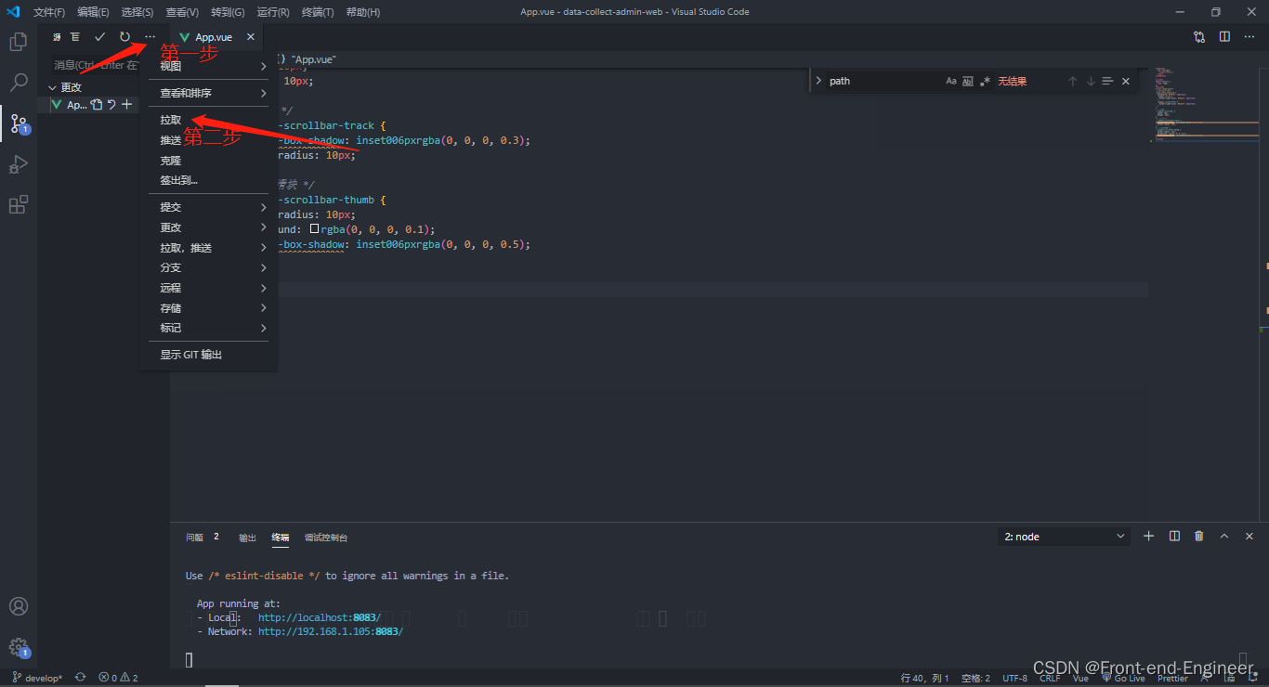
Task: Toggle match whole word in find widget
Action: 968,82
